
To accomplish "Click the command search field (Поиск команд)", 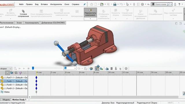I will click(x=161, y=4).
